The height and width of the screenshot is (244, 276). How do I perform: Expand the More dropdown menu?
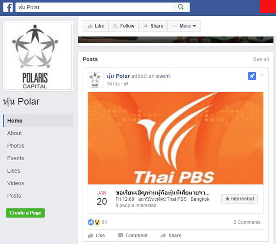(184, 26)
